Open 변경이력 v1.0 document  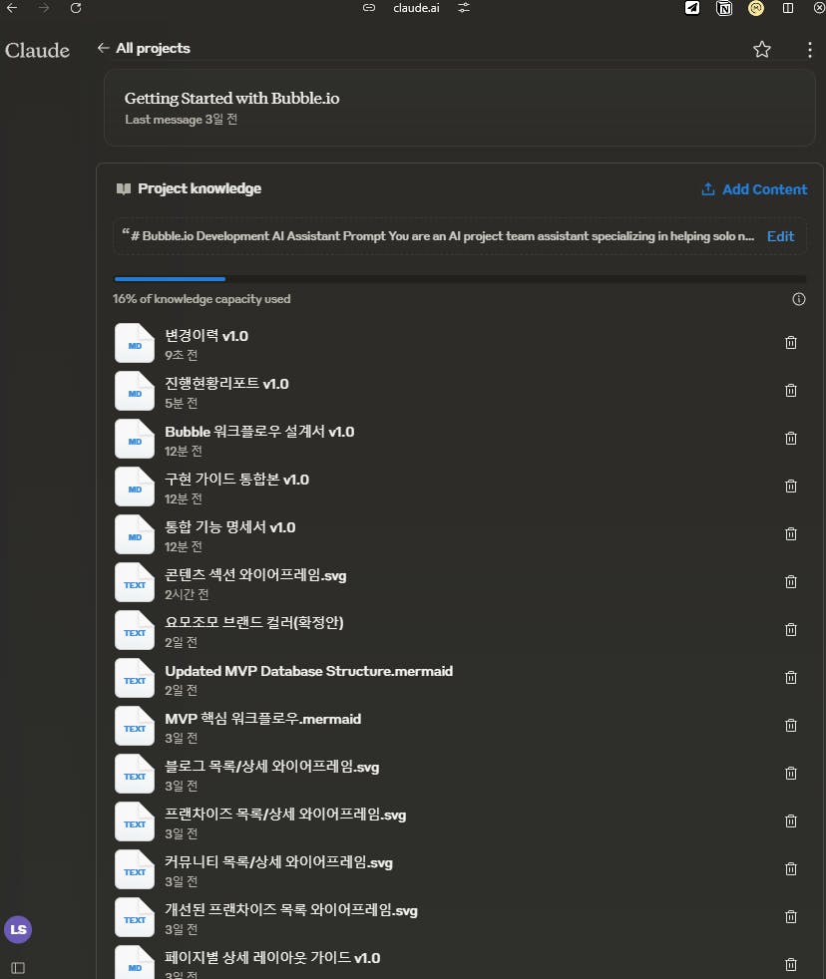[x=206, y=336]
